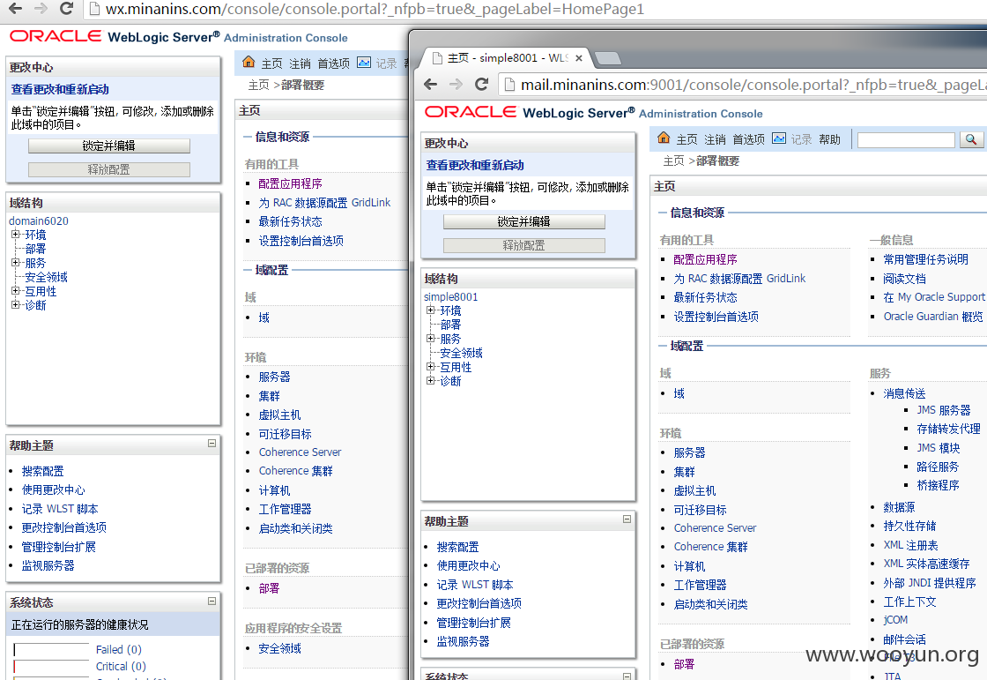This screenshot has height=680, width=987.
Task: Collapse the 帮助主题 panel in left window
Action: [x=212, y=443]
